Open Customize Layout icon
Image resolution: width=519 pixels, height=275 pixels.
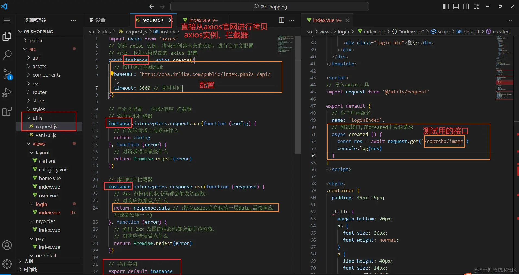click(x=477, y=7)
